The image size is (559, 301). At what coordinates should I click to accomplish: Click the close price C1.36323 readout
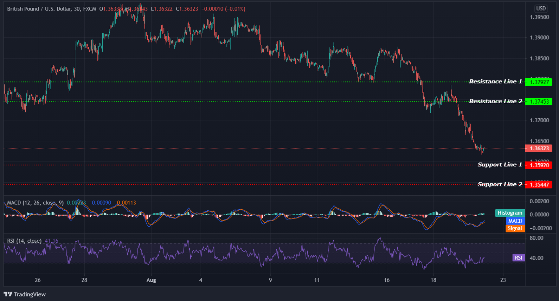tap(187, 9)
